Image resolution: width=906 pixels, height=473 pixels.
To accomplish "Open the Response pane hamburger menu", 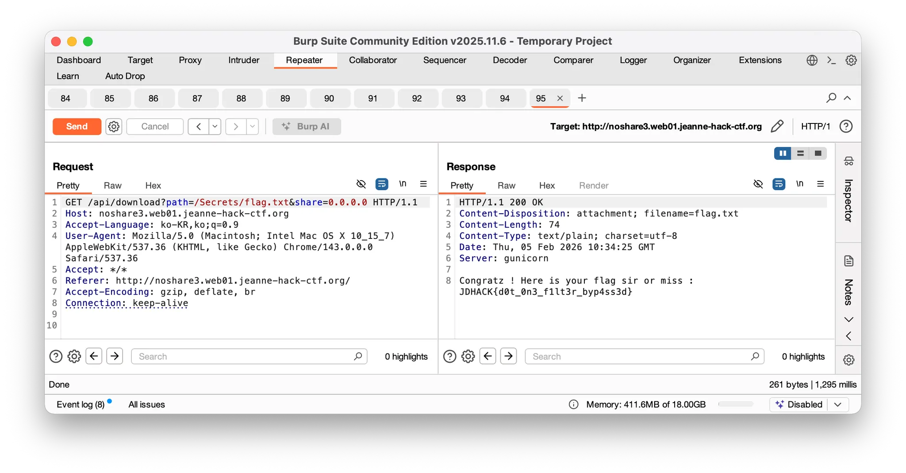I will click(x=820, y=184).
